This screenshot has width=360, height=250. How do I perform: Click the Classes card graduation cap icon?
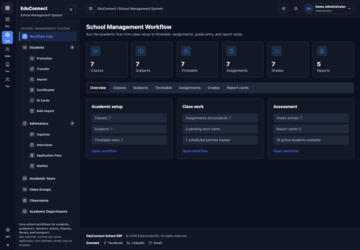coord(95,51)
